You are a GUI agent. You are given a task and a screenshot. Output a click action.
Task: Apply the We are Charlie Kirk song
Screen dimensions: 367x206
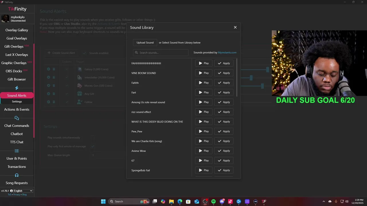224,141
